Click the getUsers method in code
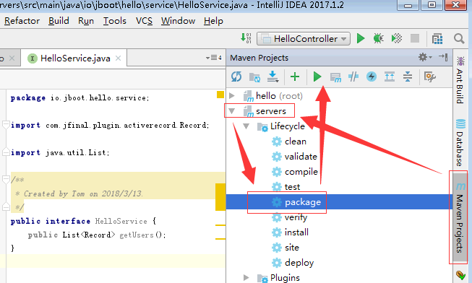The width and height of the screenshot is (472, 283). click(137, 235)
